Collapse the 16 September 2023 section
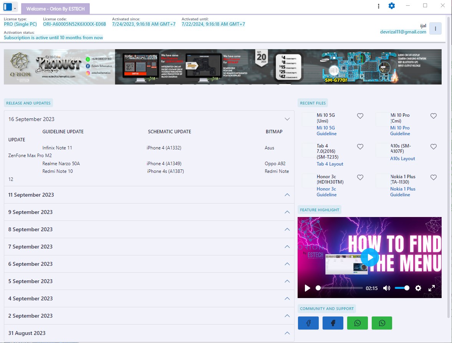The width and height of the screenshot is (452, 343). [x=286, y=119]
